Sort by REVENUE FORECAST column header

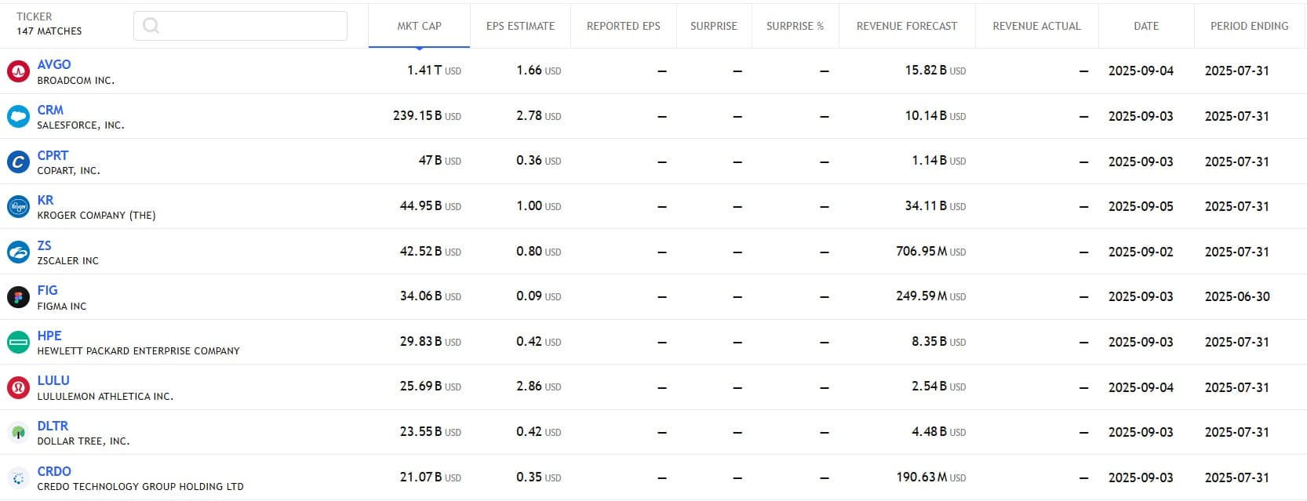click(907, 26)
